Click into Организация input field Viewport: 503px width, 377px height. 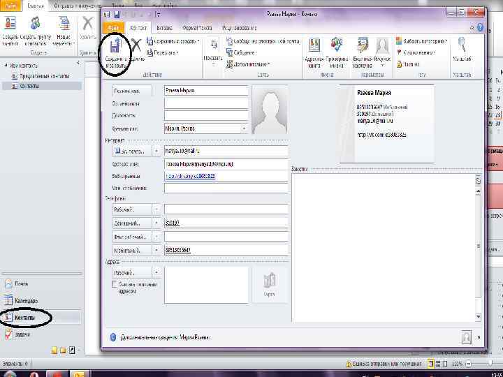pyautogui.click(x=206, y=103)
